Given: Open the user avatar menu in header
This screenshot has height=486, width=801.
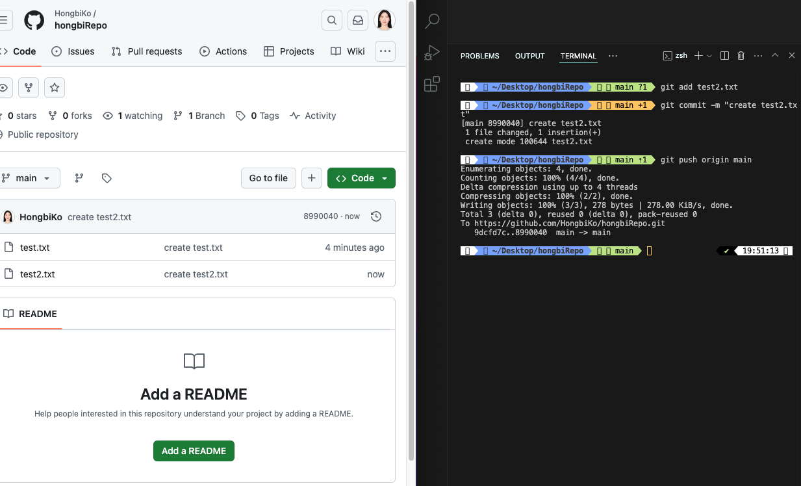Looking at the screenshot, I should 385,20.
